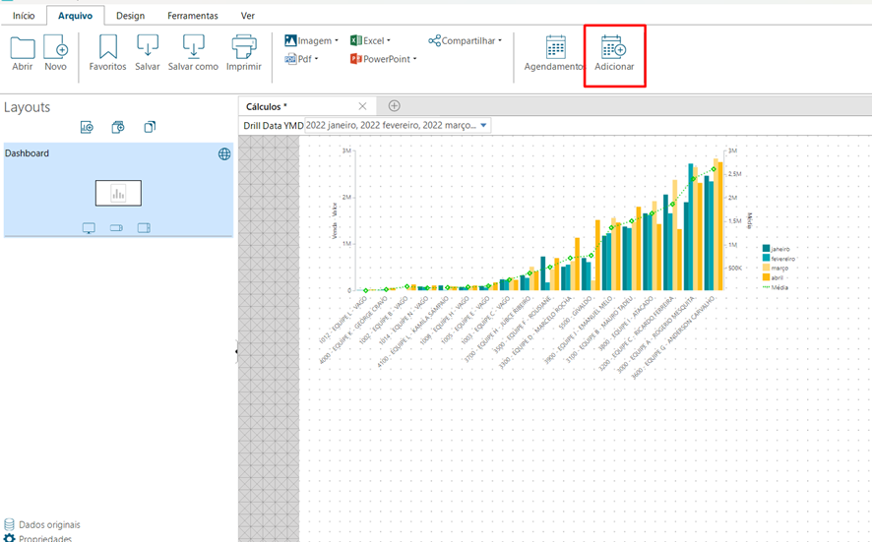Open Ver ribbon tab
Screen dimensions: 872x542
coord(247,16)
